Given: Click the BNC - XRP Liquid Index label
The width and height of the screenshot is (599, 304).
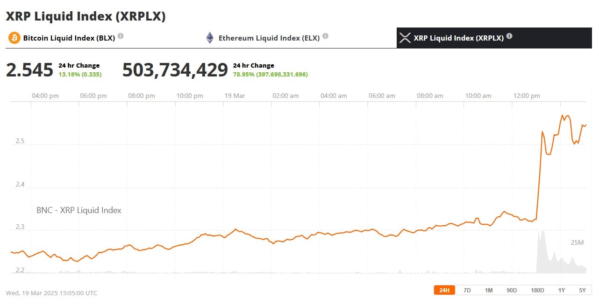Looking at the screenshot, I should [x=79, y=210].
